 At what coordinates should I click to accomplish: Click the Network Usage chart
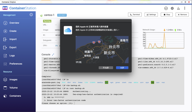click(165, 40)
